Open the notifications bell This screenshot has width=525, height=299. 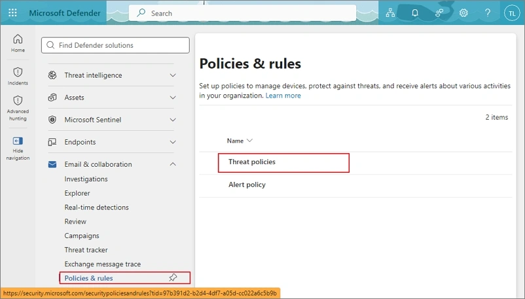tap(415, 12)
